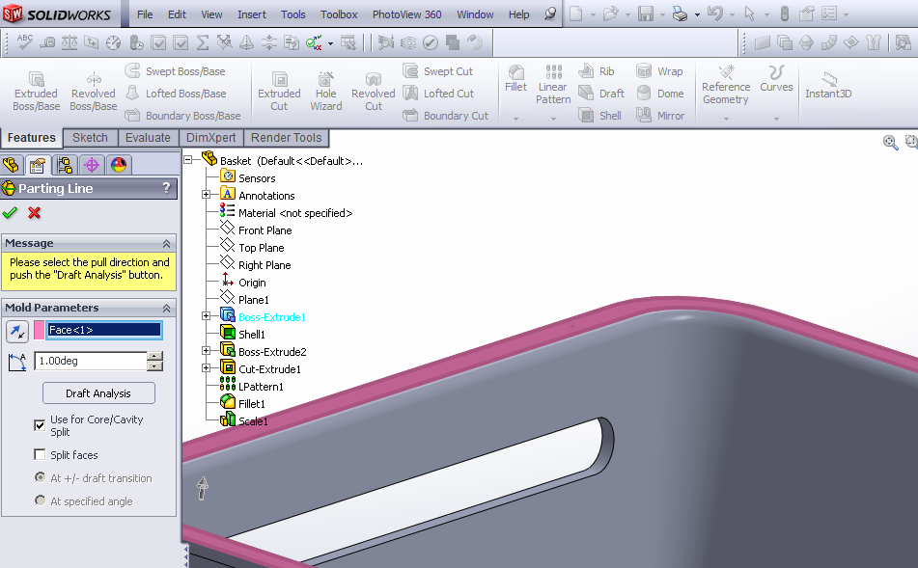Open the Insert menu

[252, 14]
